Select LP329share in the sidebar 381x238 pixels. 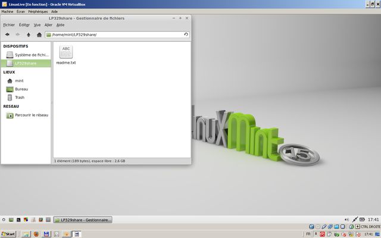[26, 63]
